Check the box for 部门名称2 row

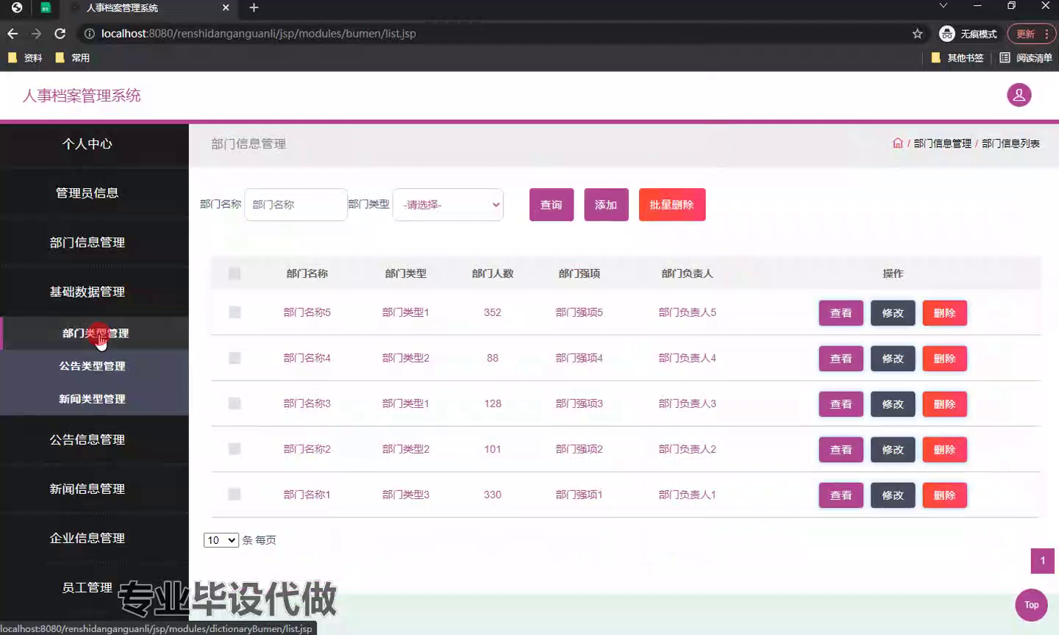click(x=235, y=449)
